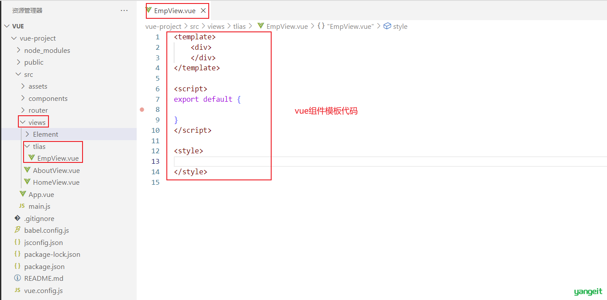Switch to the EmpView.vue editor tab
Viewport: 607px width, 300px height.
click(175, 10)
